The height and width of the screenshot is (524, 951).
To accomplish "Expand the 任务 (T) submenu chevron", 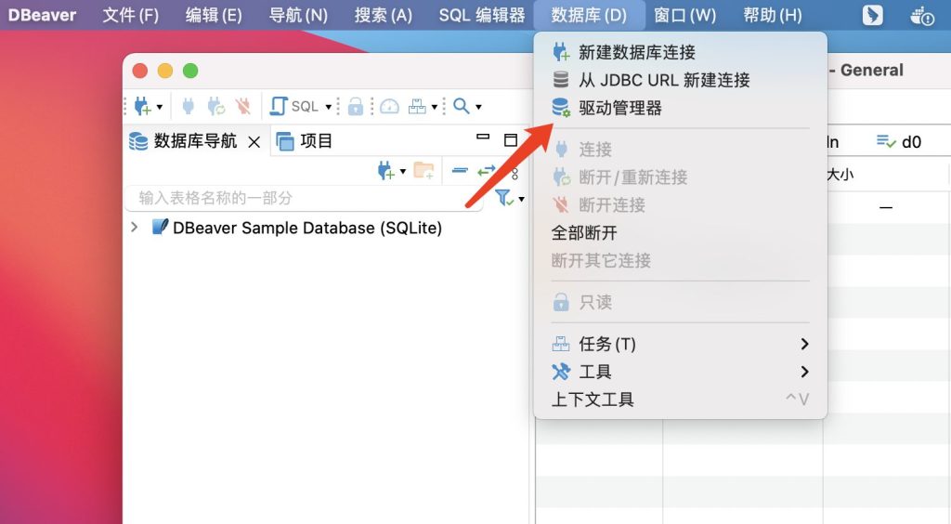I will coord(804,344).
